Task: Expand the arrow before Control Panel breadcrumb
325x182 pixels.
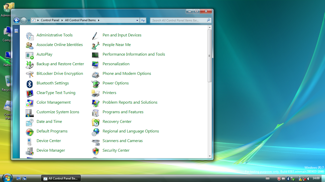Action: click(x=38, y=20)
